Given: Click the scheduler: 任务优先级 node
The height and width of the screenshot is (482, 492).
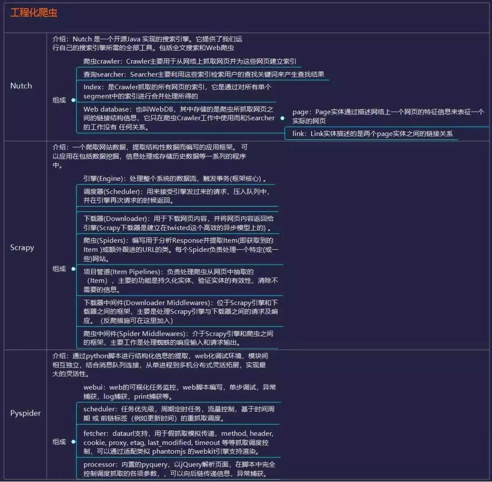Looking at the screenshot, I should click(179, 414).
